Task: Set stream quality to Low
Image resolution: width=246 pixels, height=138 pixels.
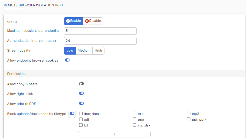Action: (x=70, y=51)
